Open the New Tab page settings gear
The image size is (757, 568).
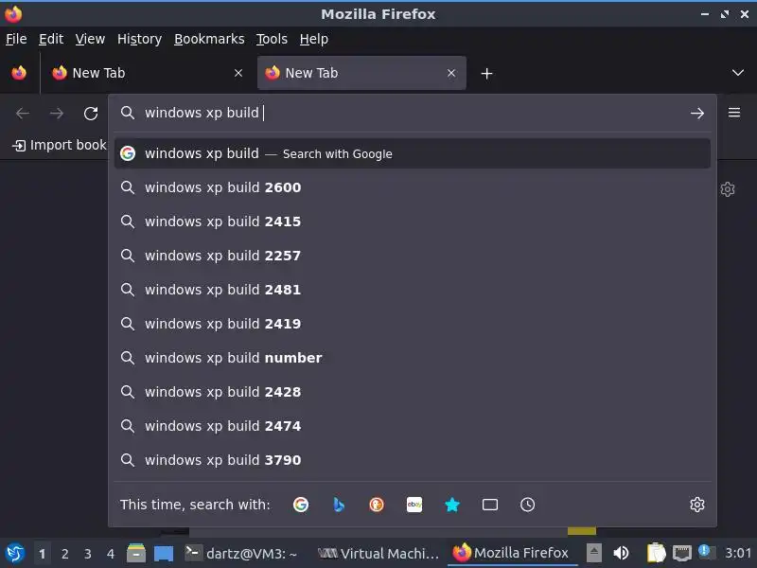click(728, 188)
